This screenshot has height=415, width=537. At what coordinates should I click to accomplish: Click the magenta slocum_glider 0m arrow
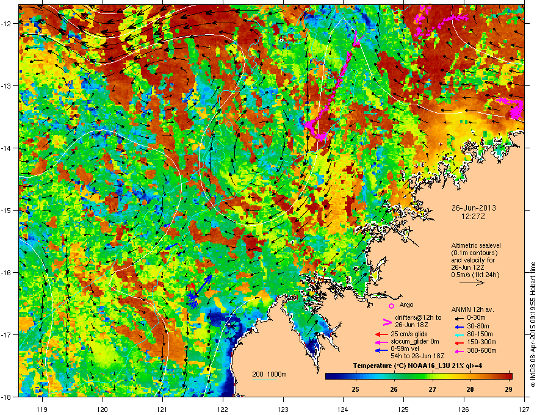click(381, 342)
